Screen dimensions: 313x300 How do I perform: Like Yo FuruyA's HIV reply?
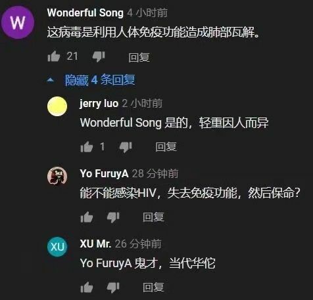(87, 217)
